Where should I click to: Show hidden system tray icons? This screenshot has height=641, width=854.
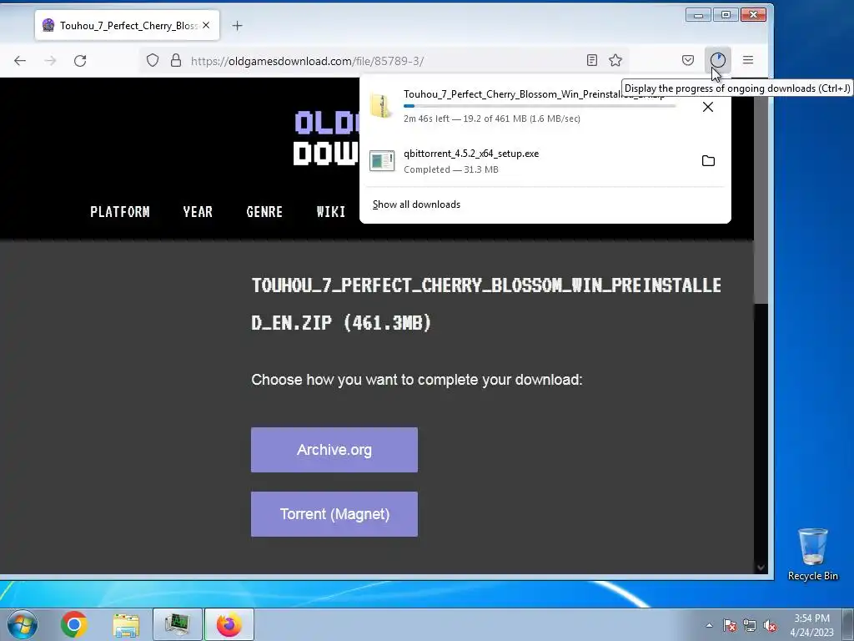coord(709,625)
